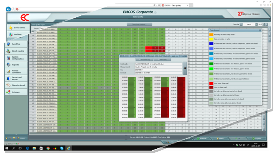
Task: Open the Event log panel
Action: [x=17, y=44]
